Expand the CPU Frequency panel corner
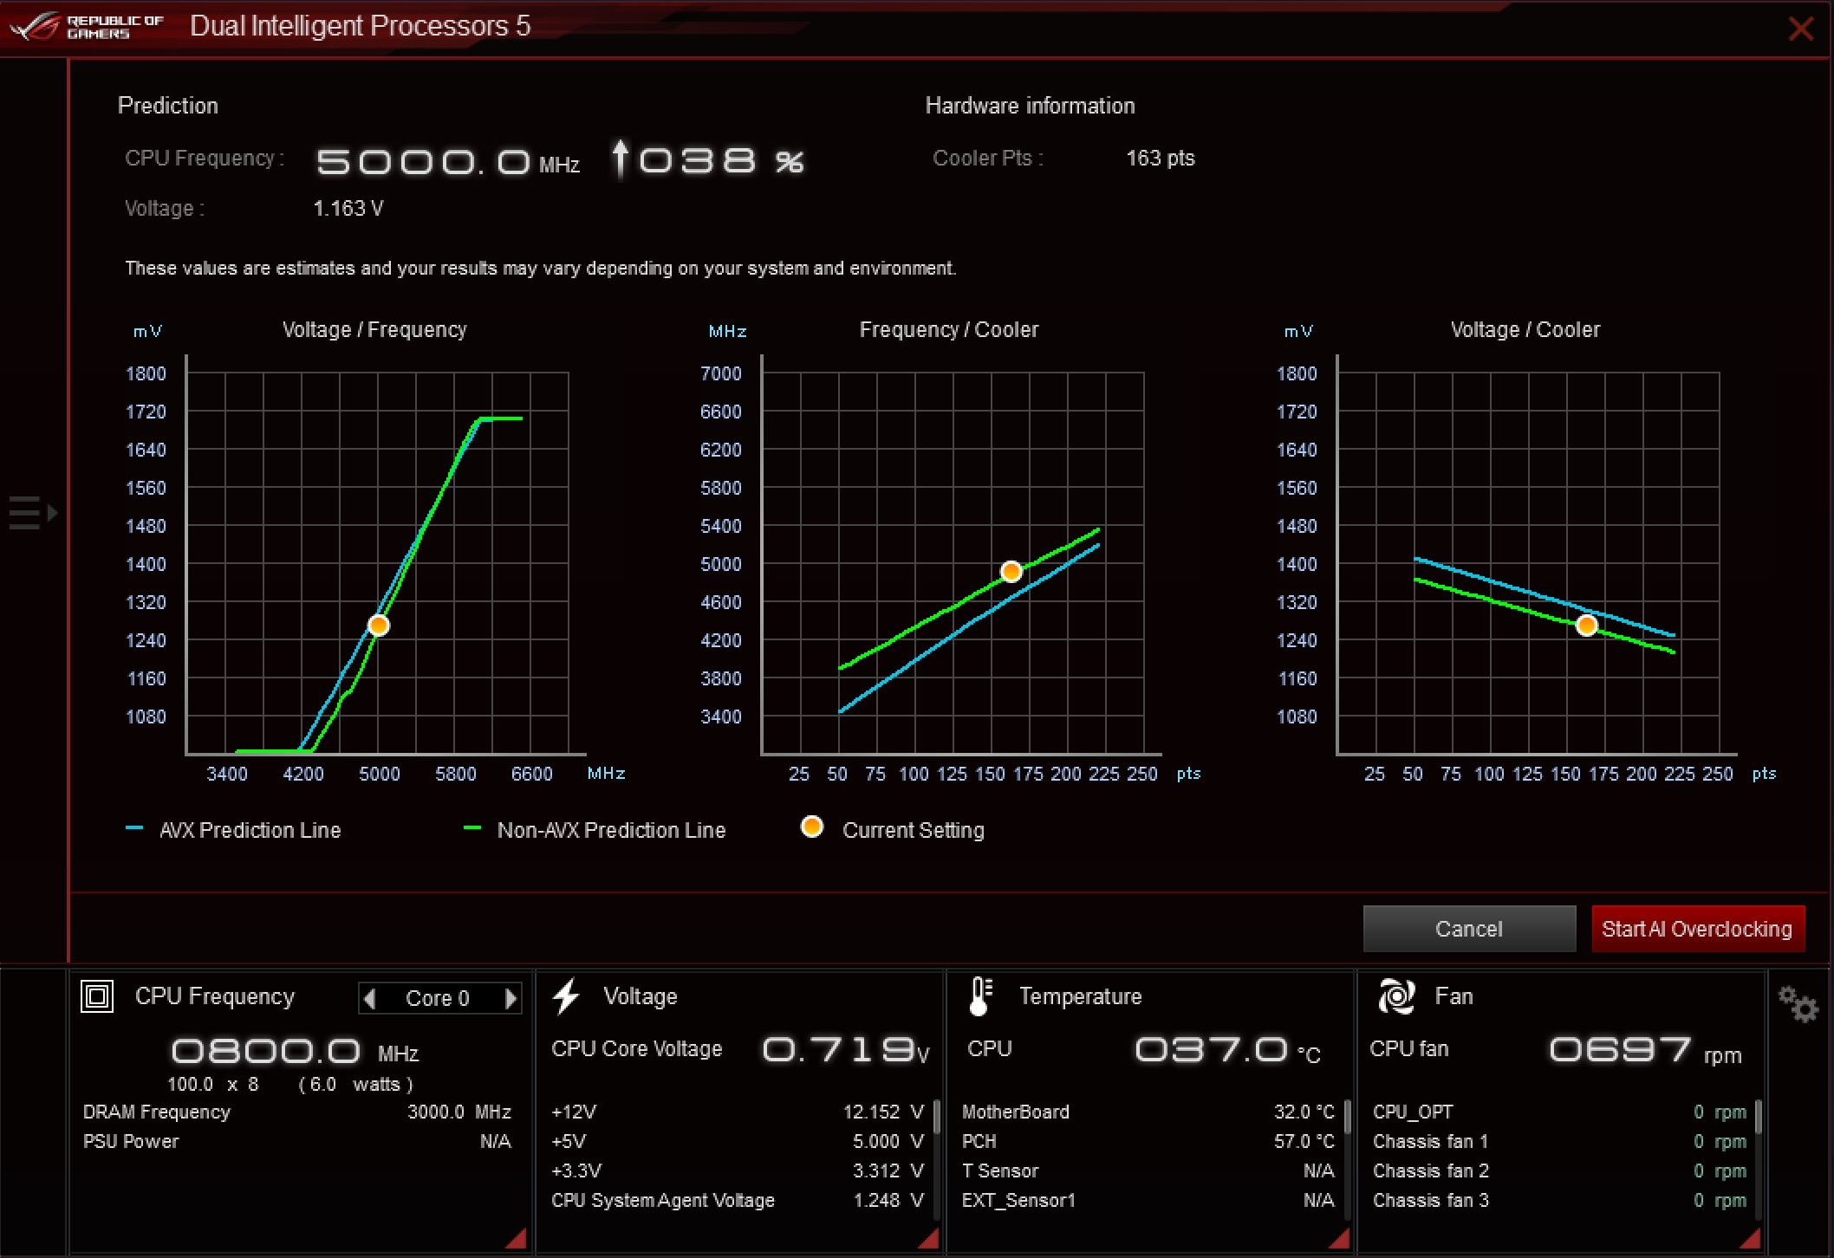 (x=517, y=1238)
